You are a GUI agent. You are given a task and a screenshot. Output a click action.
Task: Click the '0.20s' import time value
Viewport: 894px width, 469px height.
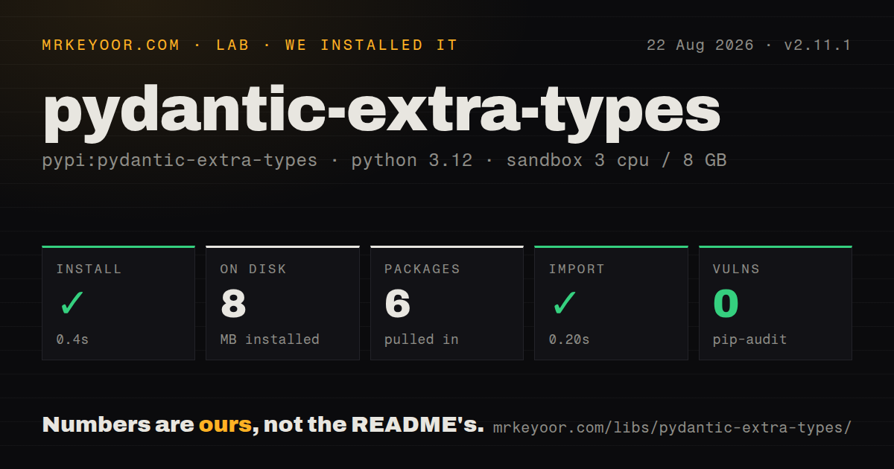569,339
